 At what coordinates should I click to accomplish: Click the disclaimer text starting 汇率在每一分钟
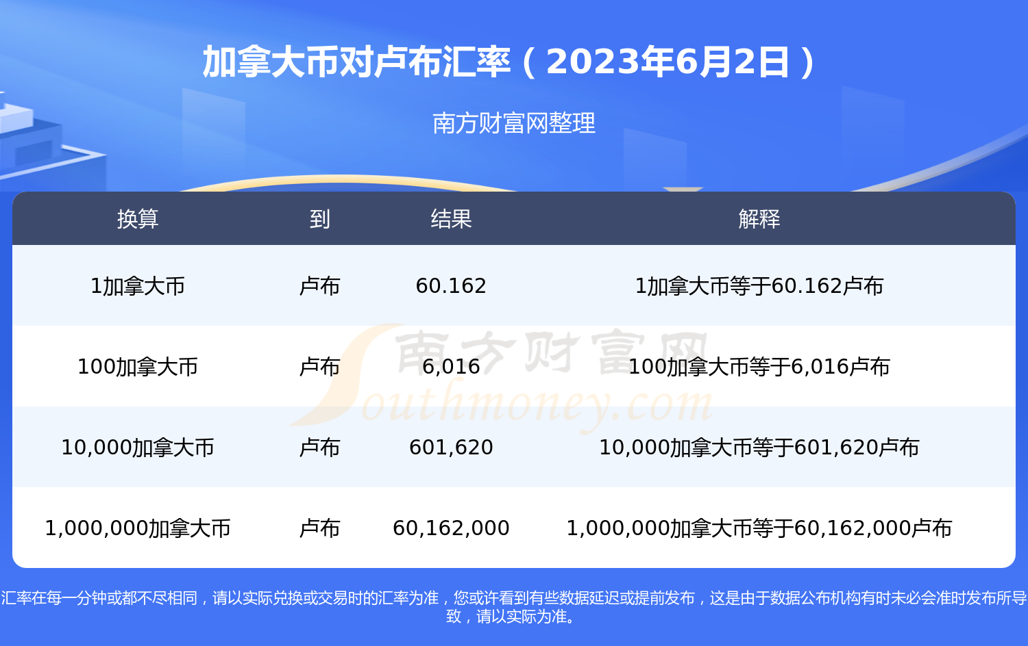pos(514,607)
